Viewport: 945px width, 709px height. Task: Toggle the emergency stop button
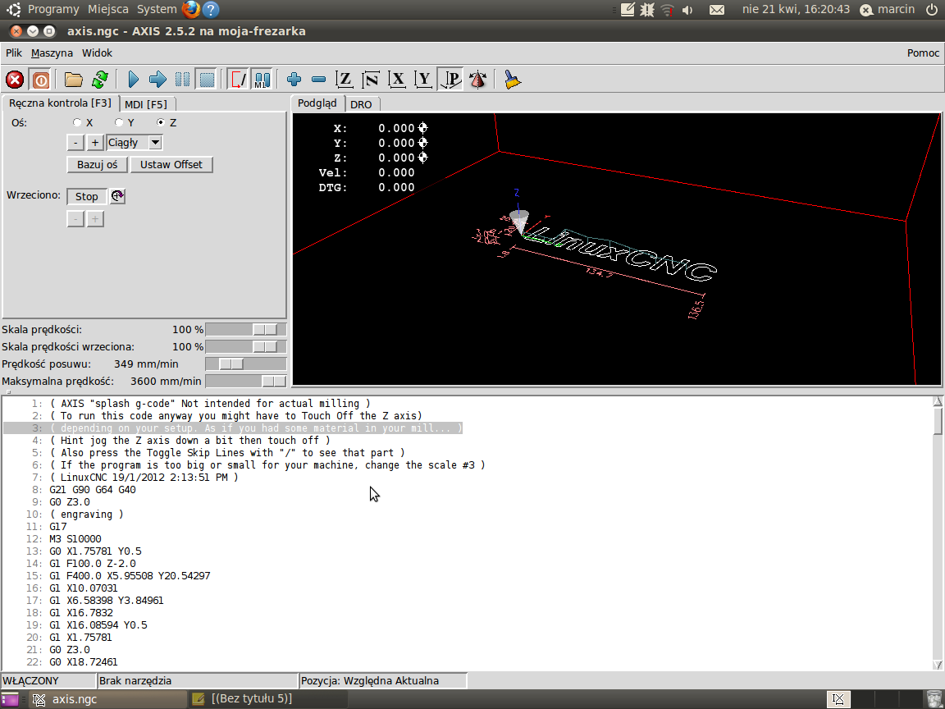[x=15, y=80]
